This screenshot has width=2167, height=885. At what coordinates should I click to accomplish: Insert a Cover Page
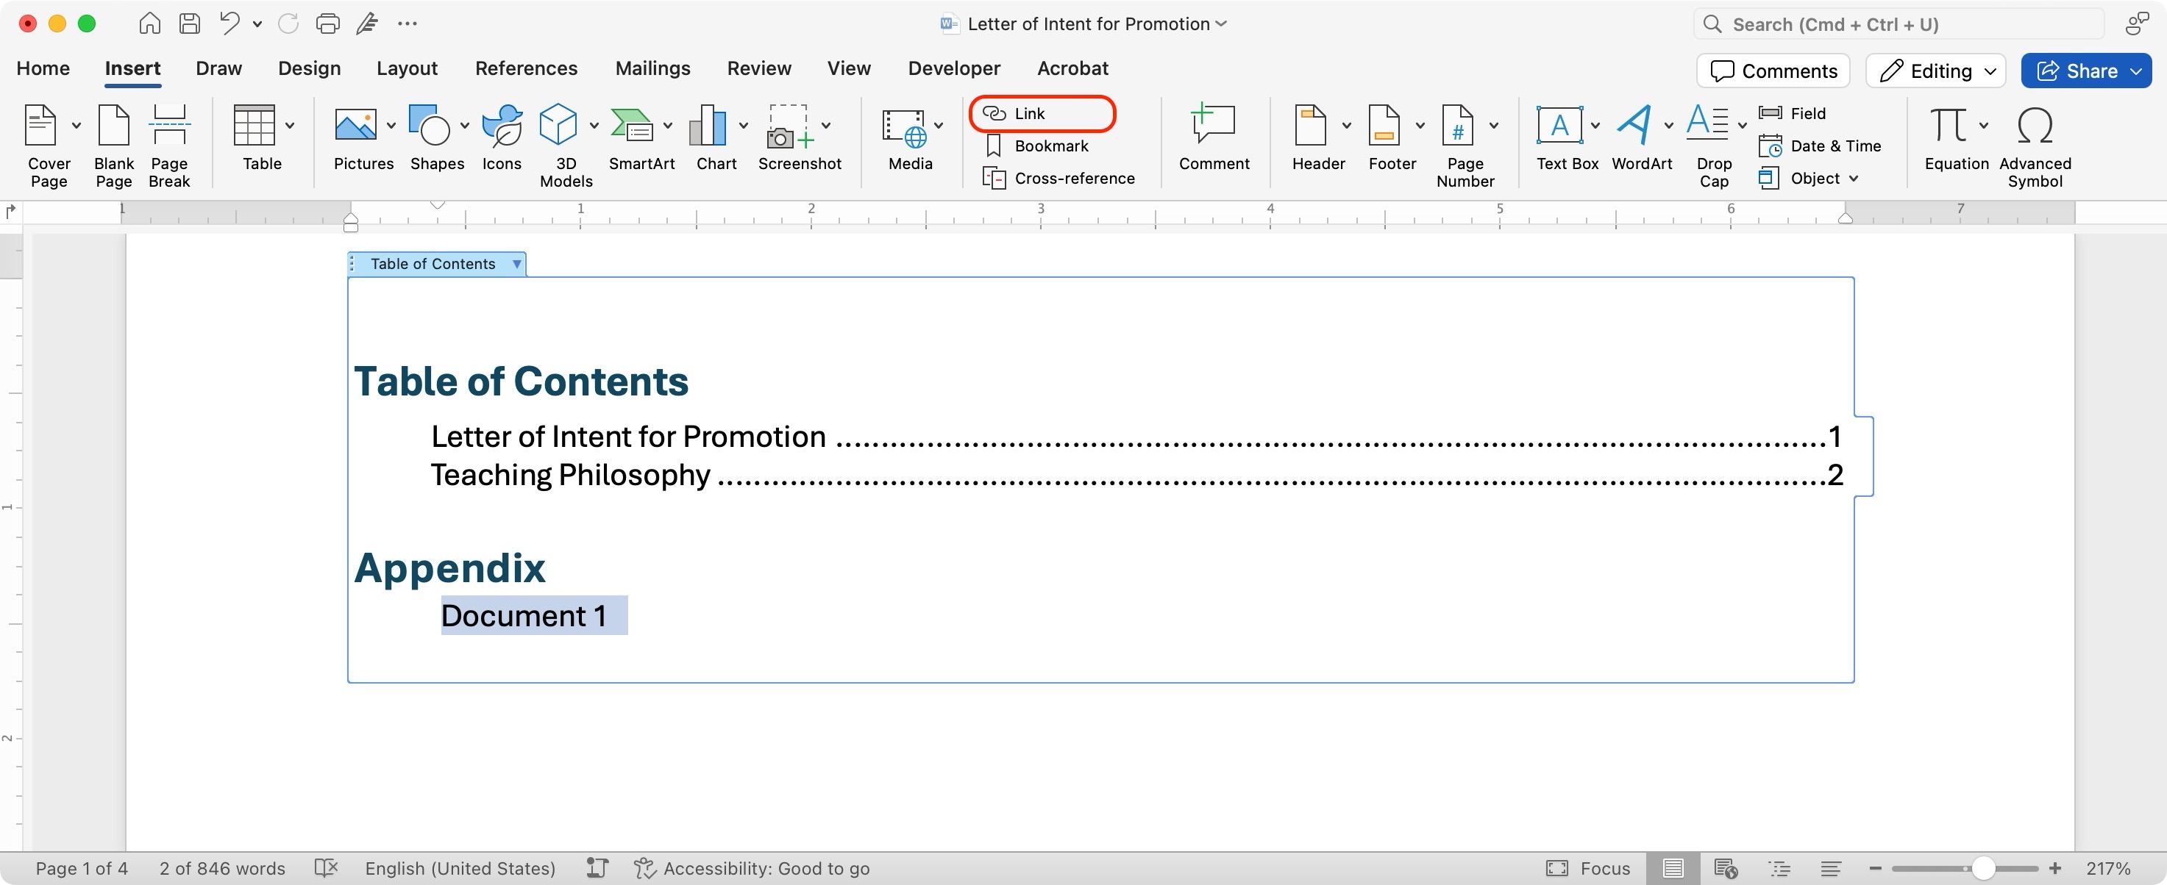(x=40, y=126)
